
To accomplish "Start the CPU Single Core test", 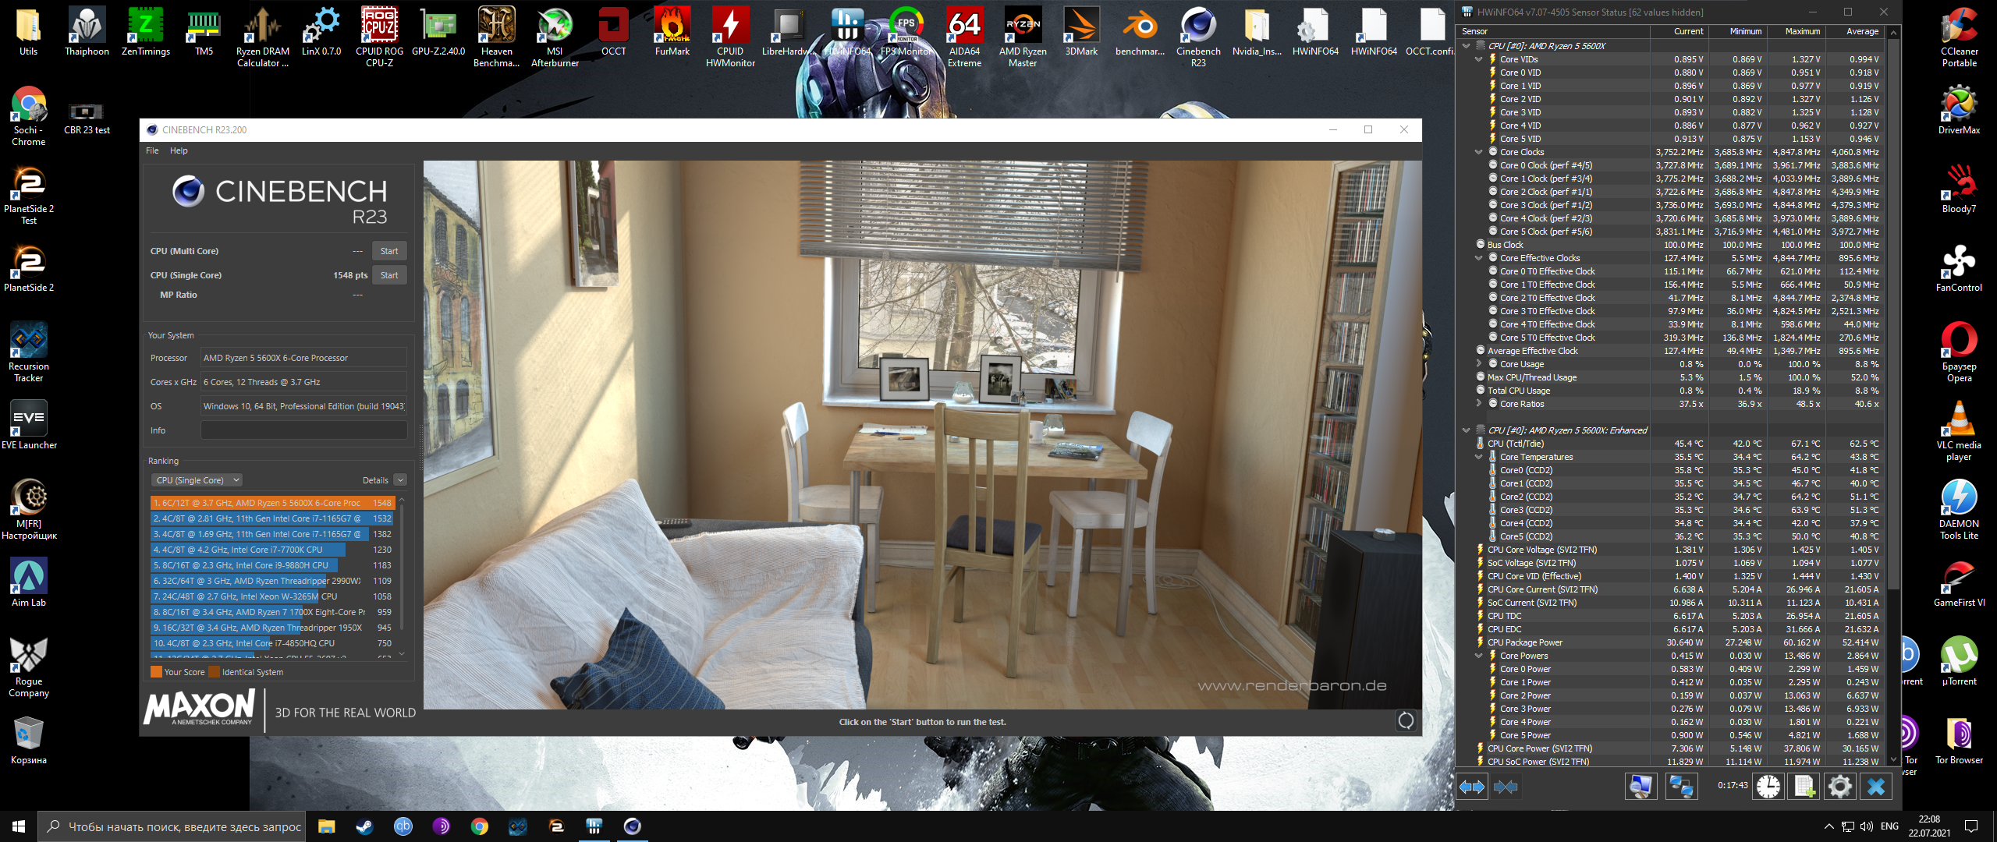I will 388,275.
